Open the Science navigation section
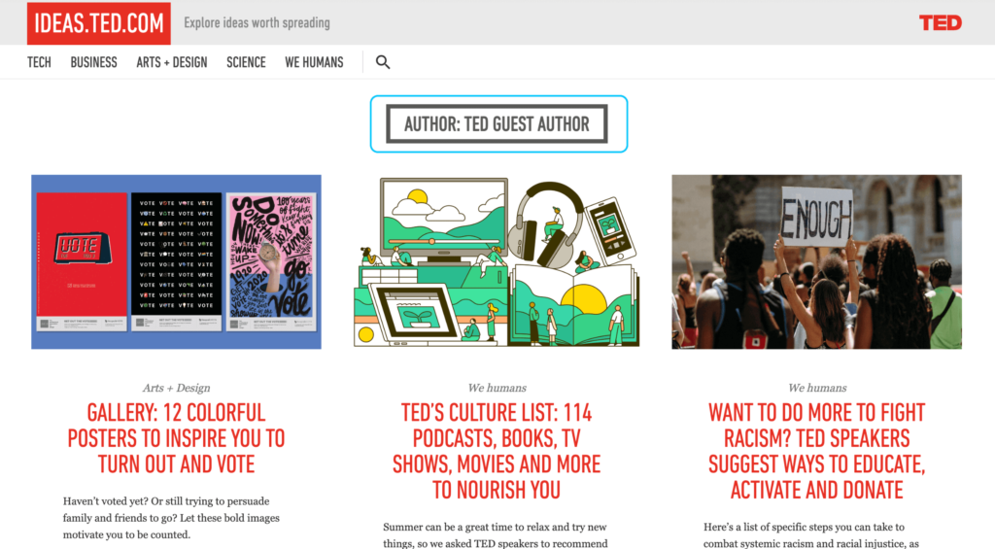The height and width of the screenshot is (549, 995). [x=246, y=62]
